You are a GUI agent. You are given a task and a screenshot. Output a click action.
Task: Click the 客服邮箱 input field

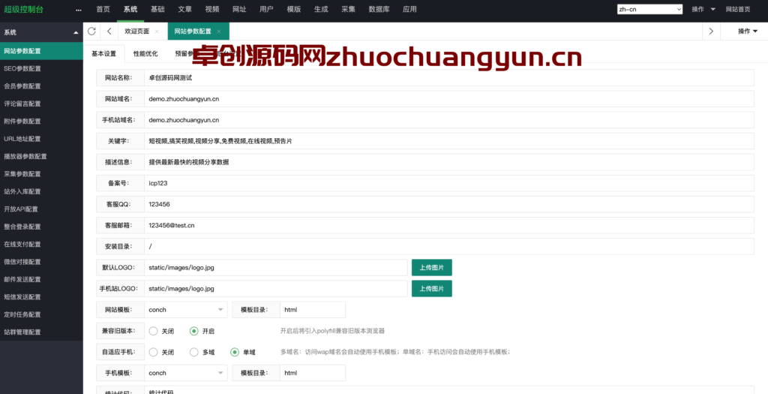(449, 225)
